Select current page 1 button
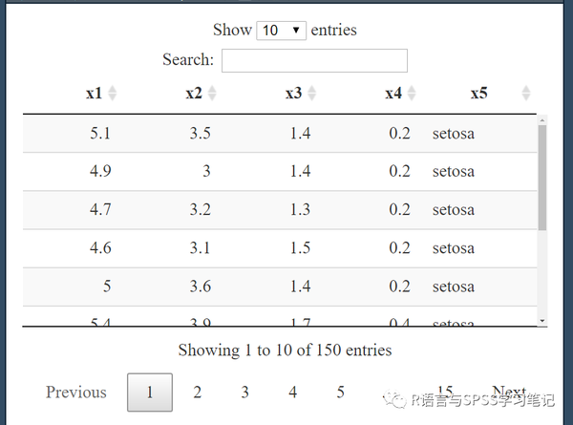This screenshot has width=573, height=425. (150, 393)
